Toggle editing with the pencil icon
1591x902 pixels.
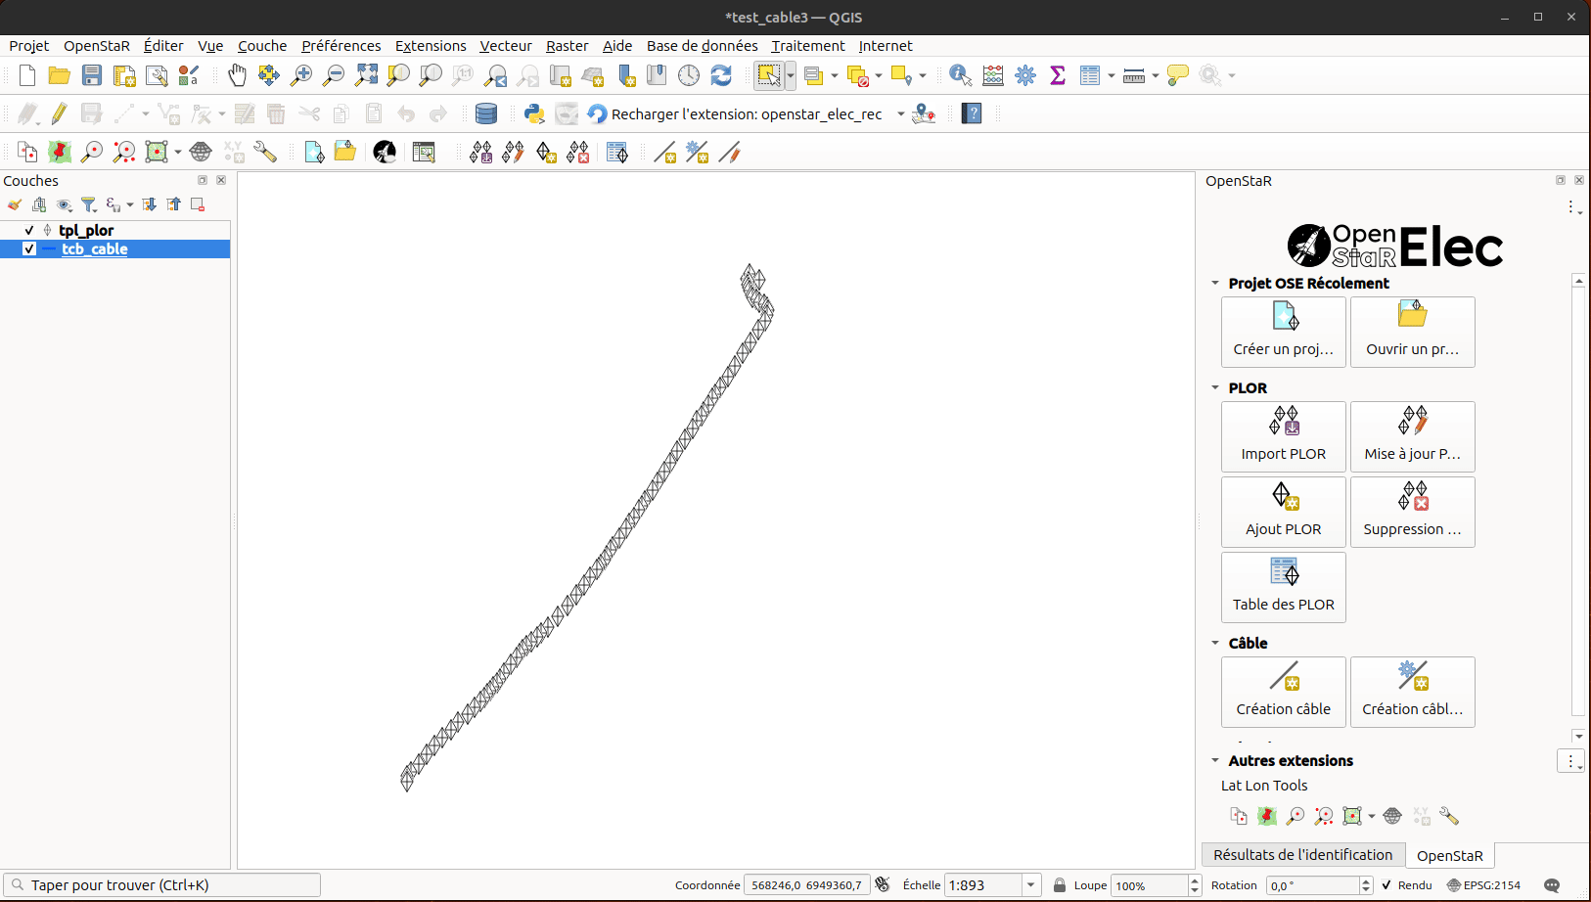click(59, 113)
